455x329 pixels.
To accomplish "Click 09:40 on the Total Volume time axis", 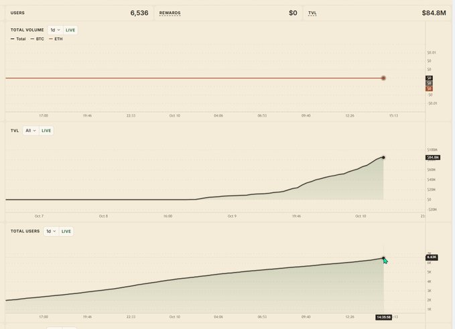I will coord(306,115).
